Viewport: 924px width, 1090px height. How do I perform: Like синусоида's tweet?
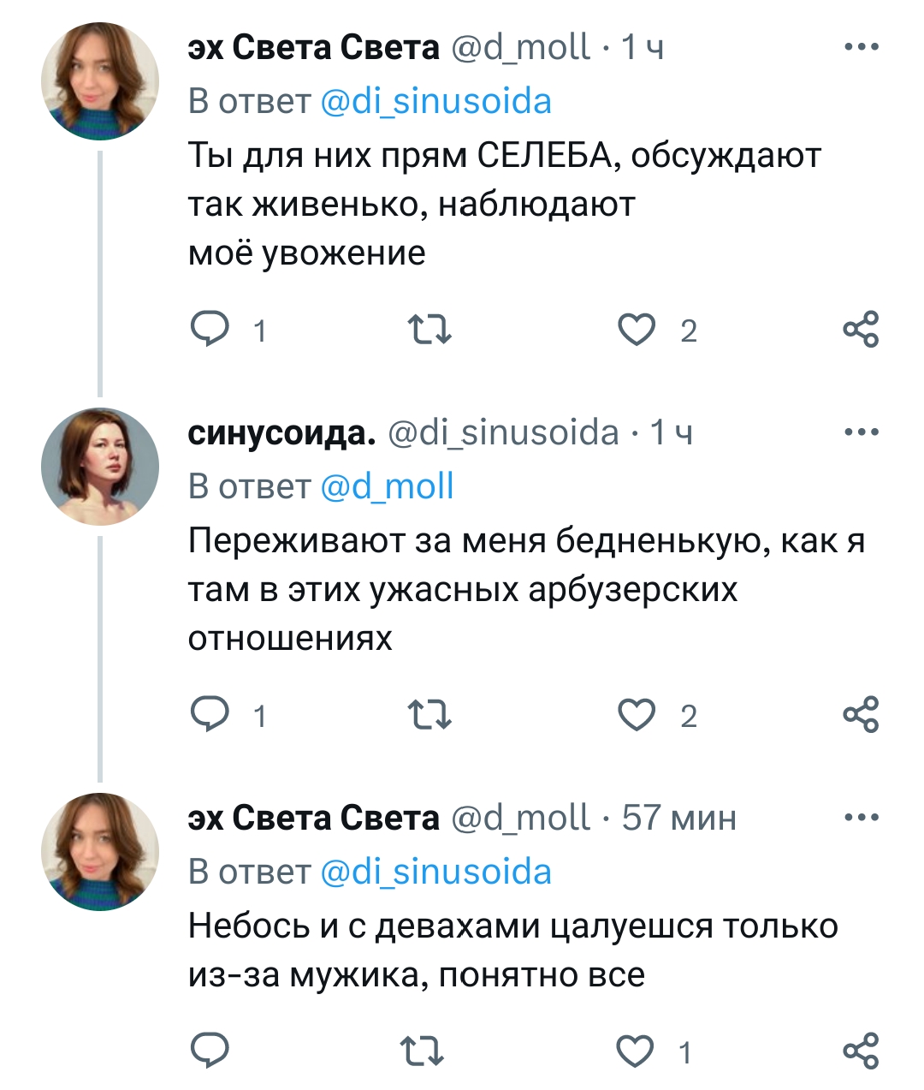coord(637,715)
